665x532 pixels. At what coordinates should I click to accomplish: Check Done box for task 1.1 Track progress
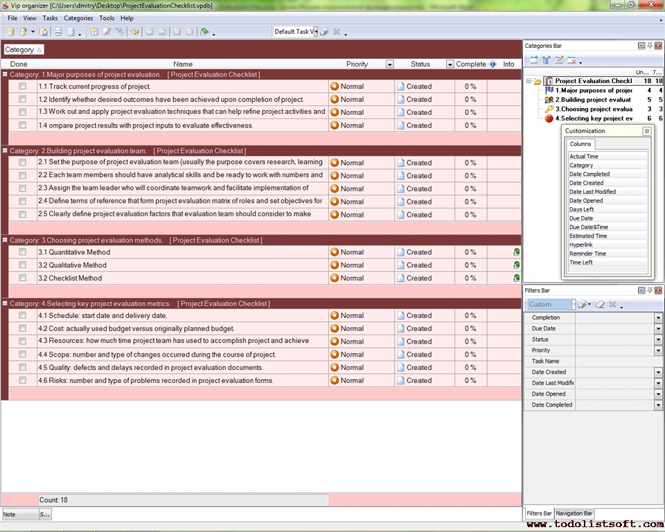(x=23, y=87)
